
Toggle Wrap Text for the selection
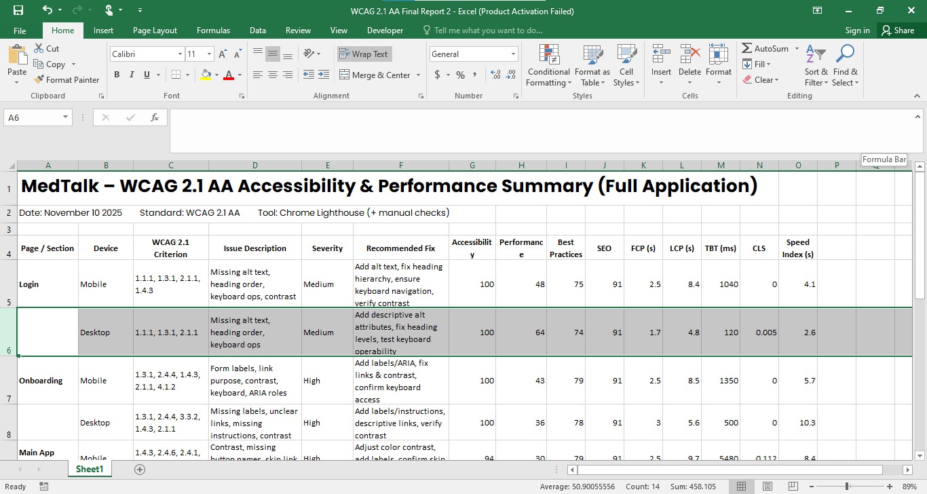point(364,54)
